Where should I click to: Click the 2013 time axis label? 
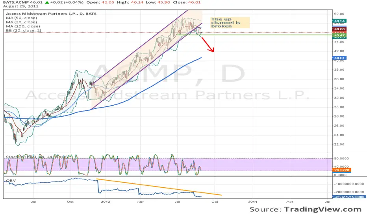pos(106,201)
